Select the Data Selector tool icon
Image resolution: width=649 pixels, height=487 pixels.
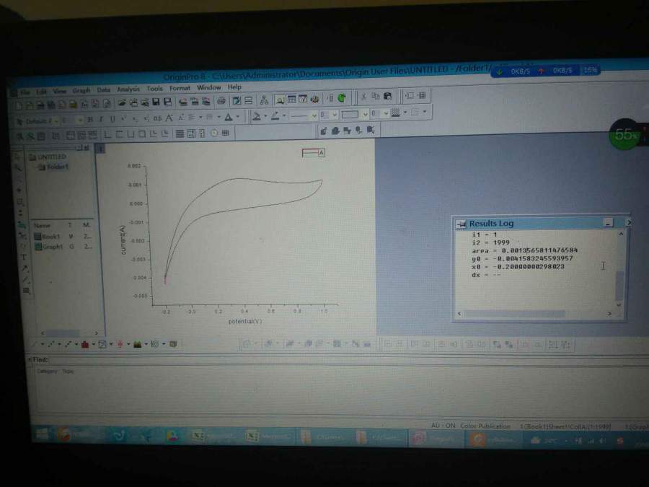(21, 213)
